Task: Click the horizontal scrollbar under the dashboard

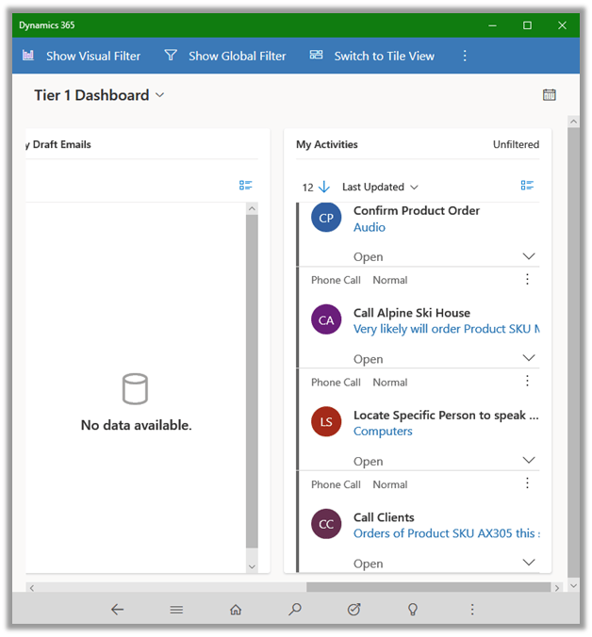Action: pyautogui.click(x=434, y=587)
